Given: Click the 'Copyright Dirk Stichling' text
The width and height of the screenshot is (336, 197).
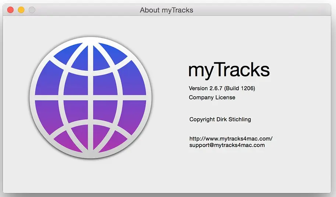Looking at the screenshot, I should pos(220,119).
